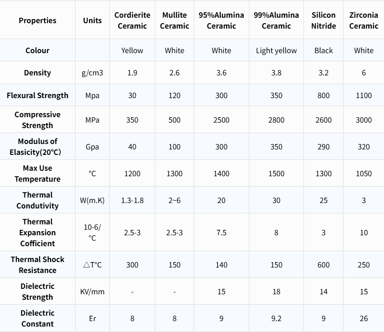Select the Zirconia Ceramic column header
Screen dimensions: 384x332
(x=364, y=20)
